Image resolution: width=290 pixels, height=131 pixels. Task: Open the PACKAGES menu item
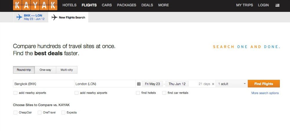pyautogui.click(x=126, y=5)
